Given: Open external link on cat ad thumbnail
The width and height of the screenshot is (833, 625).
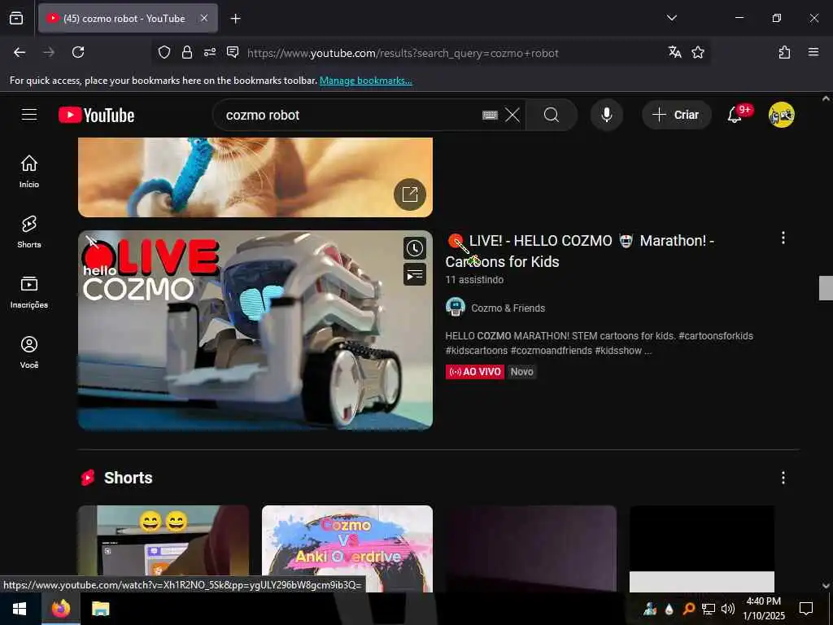Looking at the screenshot, I should tap(410, 194).
